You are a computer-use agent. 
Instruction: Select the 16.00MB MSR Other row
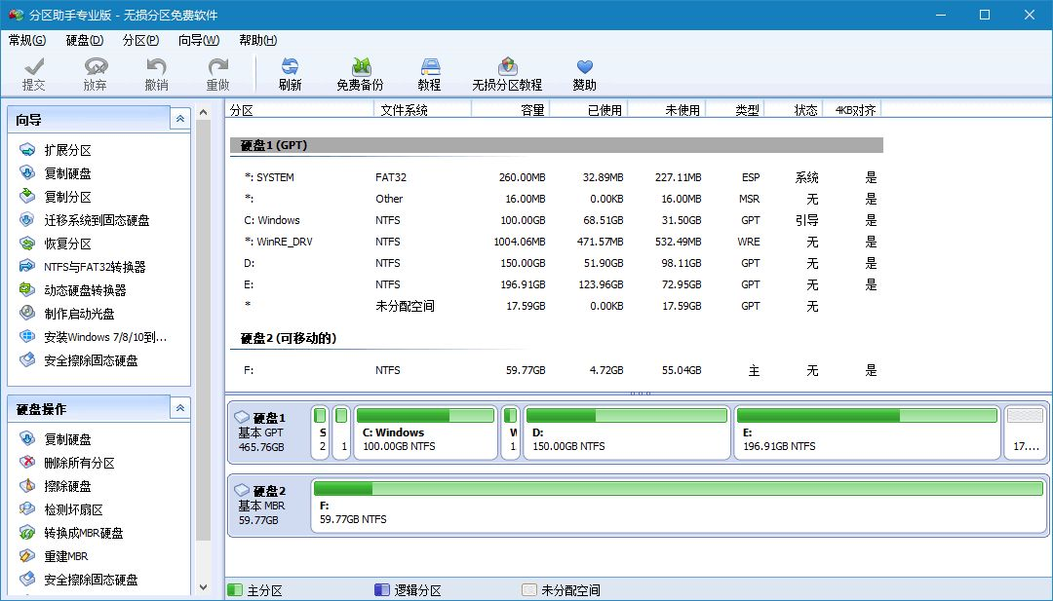pos(556,199)
